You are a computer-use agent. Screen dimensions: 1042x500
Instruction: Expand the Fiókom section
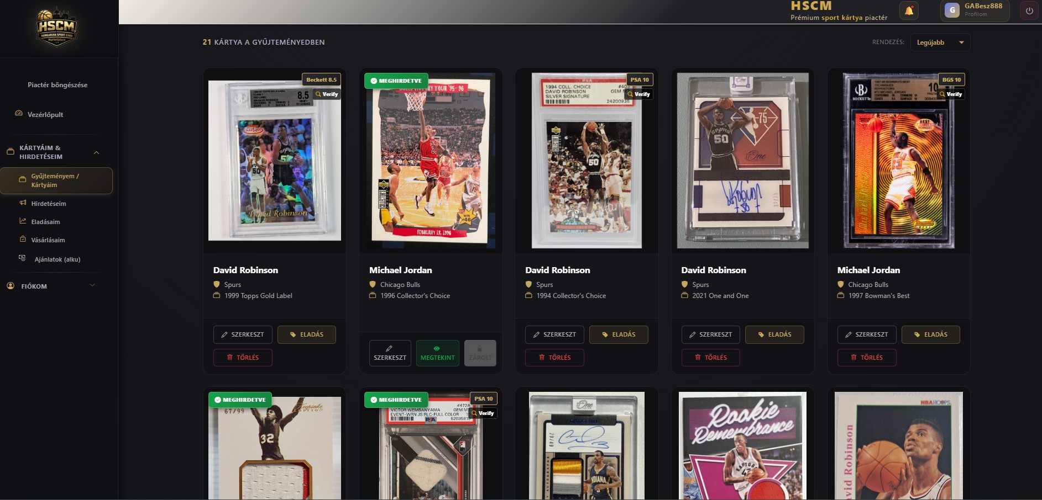click(92, 286)
